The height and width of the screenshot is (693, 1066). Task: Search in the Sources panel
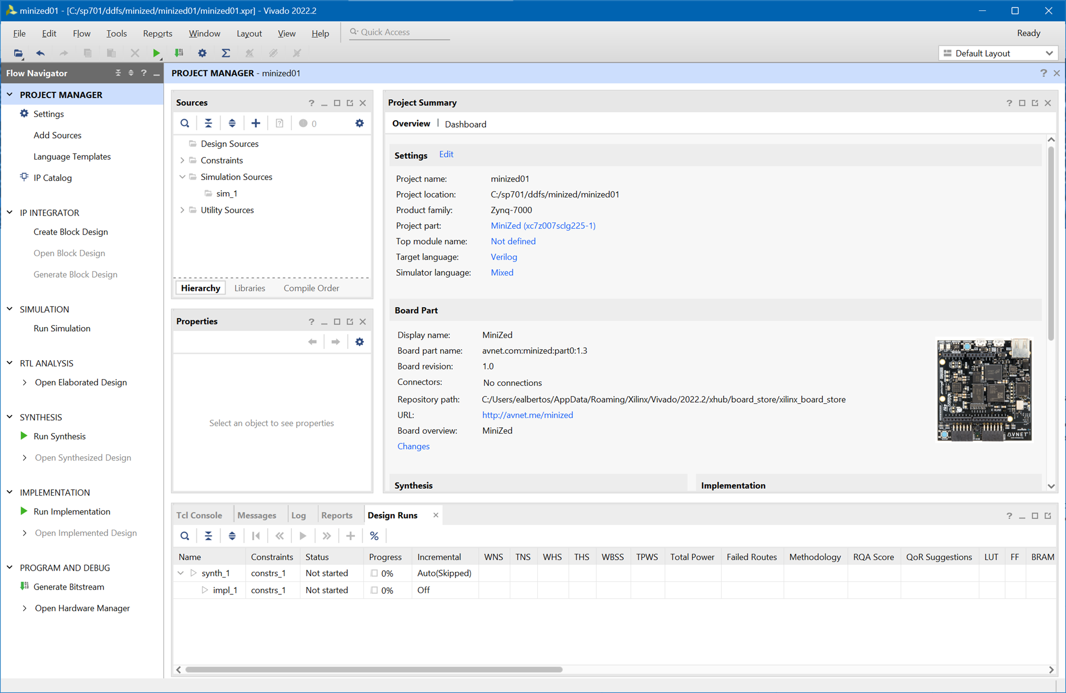[x=185, y=123]
